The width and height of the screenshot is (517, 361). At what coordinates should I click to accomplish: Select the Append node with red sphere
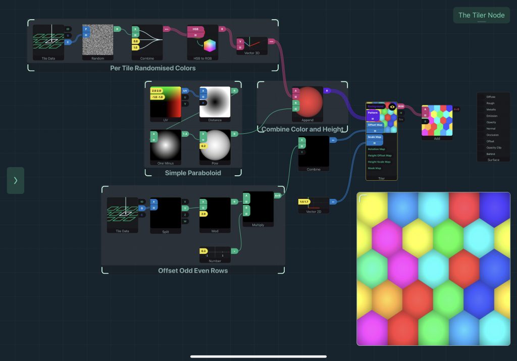tap(307, 104)
